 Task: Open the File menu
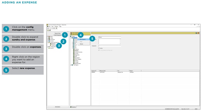(49, 26)
